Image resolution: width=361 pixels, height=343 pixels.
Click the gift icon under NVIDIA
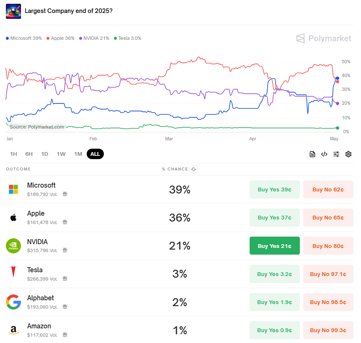(65, 250)
